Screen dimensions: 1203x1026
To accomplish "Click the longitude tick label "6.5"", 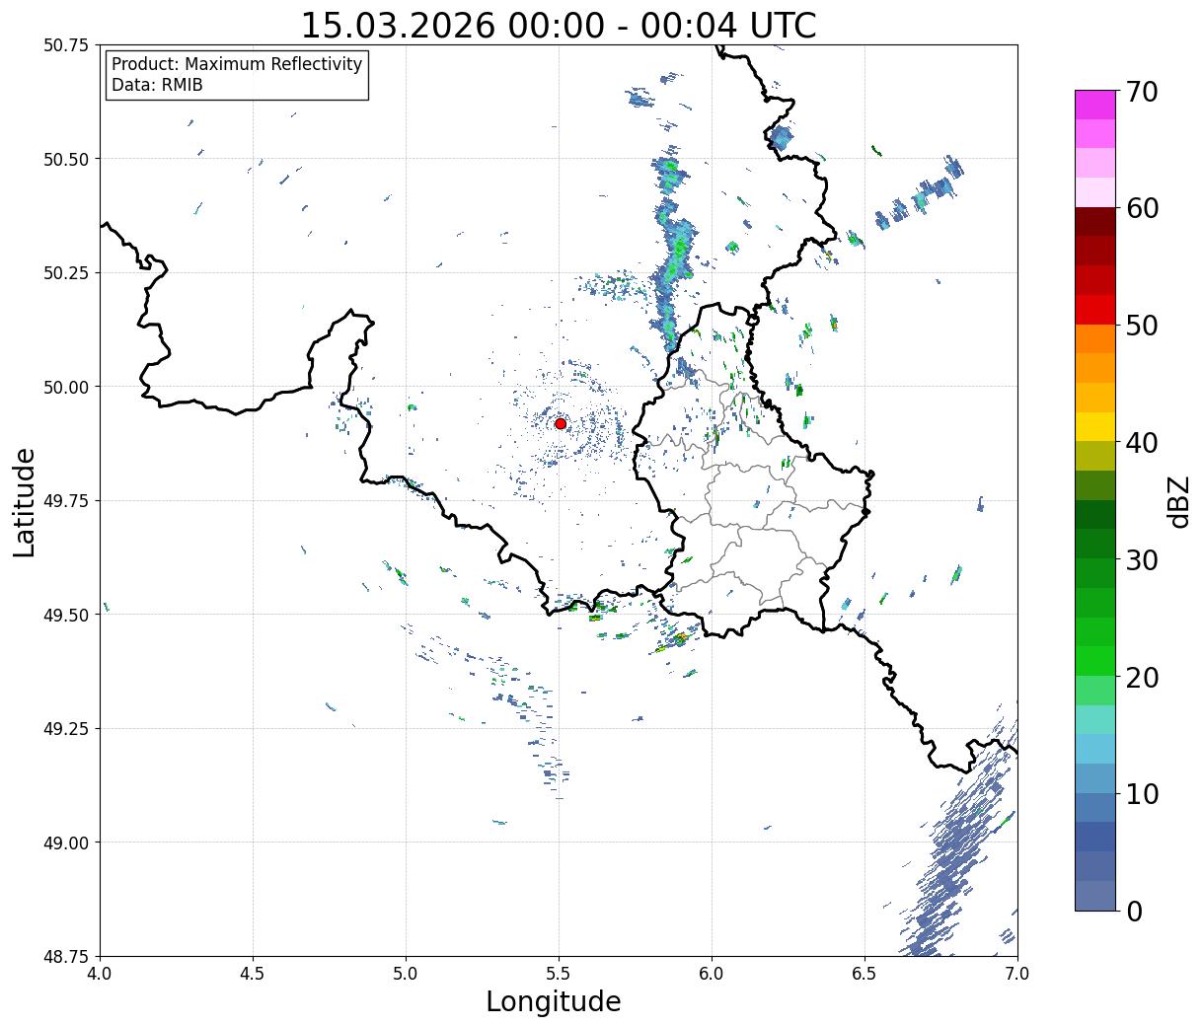I will point(865,974).
